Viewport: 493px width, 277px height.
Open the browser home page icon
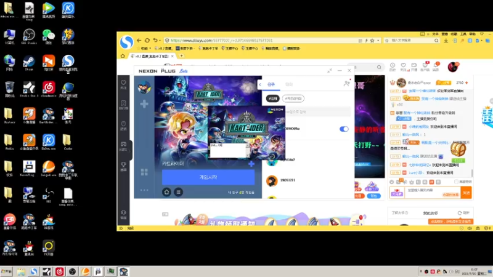(x=123, y=56)
